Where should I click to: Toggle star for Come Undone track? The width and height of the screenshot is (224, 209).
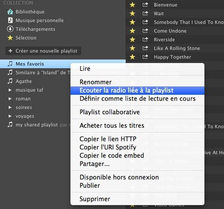pyautogui.click(x=132, y=31)
